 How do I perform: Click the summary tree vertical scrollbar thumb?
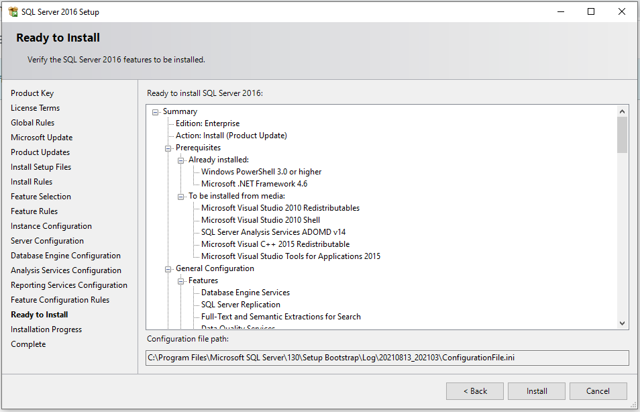tap(622, 135)
